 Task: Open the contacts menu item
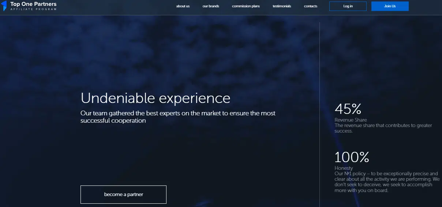(311, 6)
